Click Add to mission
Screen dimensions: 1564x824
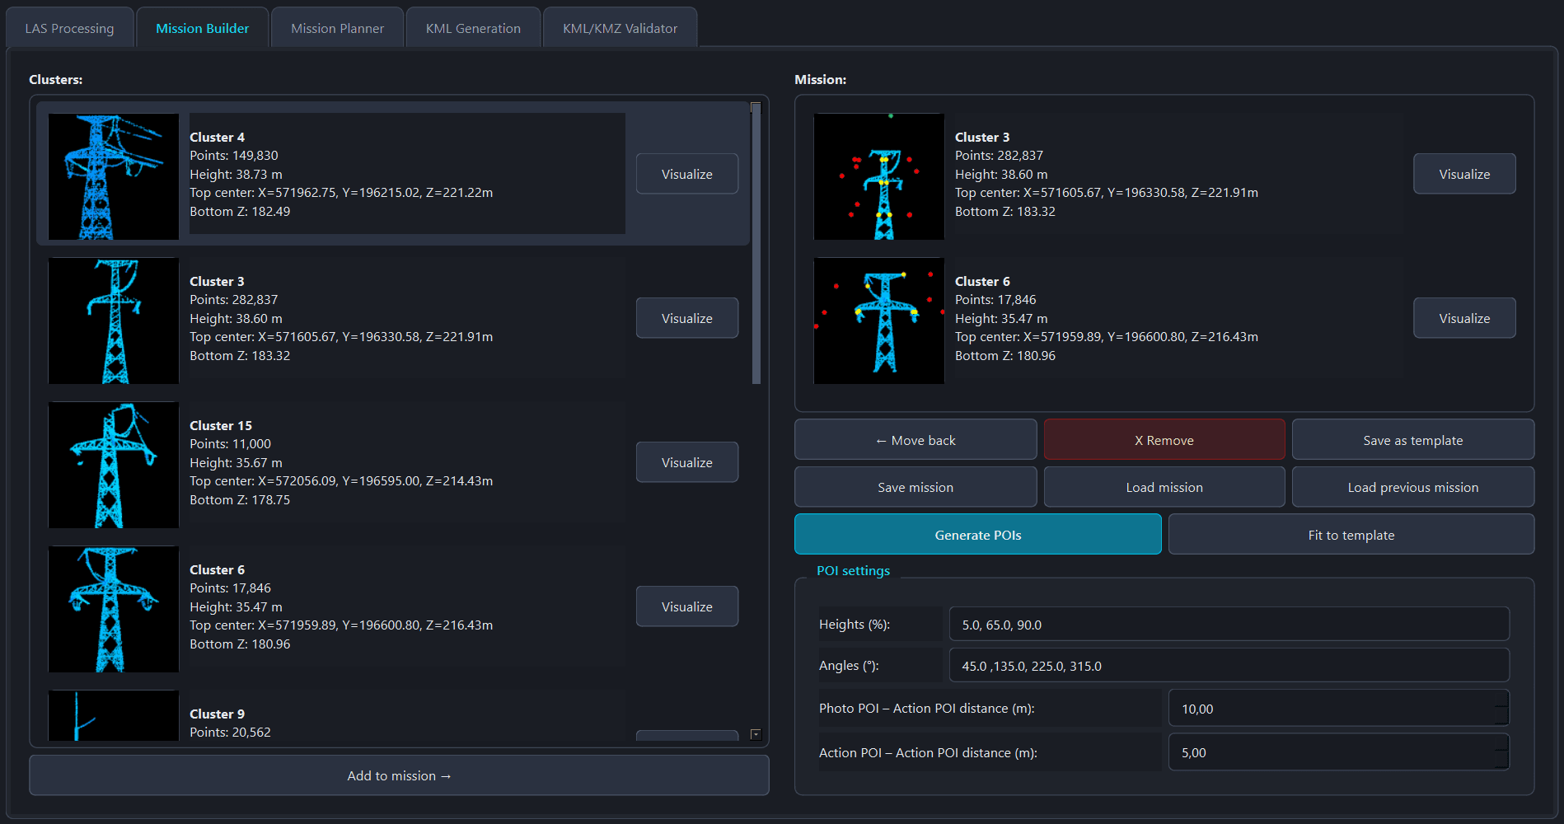pos(399,775)
